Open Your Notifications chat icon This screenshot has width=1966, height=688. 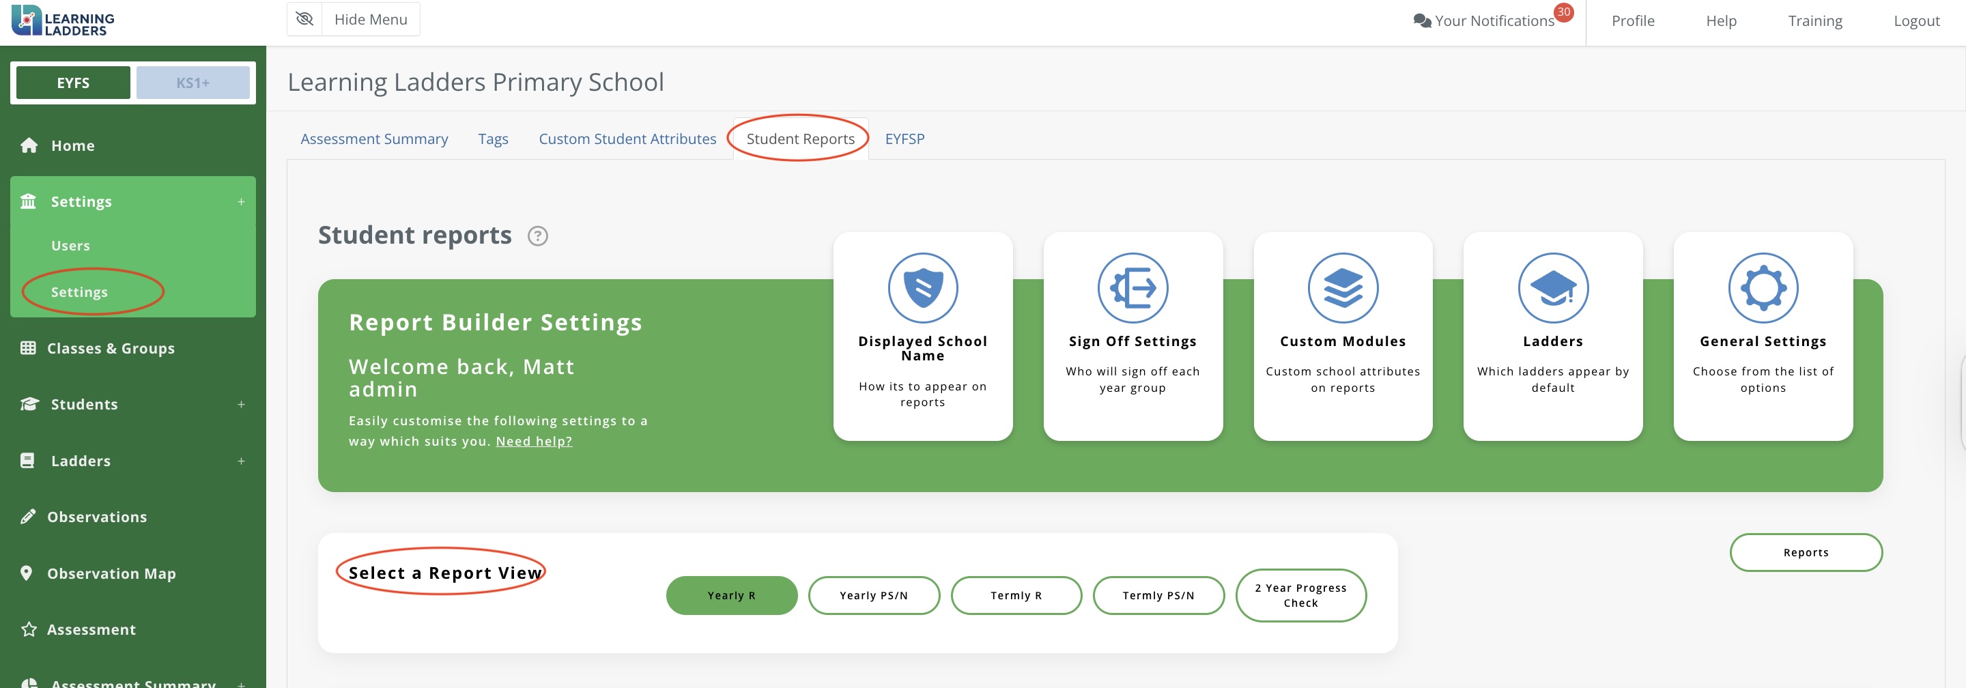point(1421,20)
